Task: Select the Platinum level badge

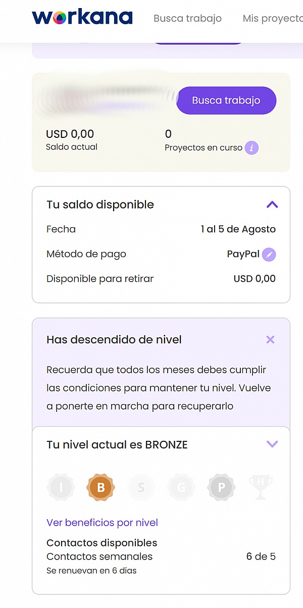Action: (221, 487)
